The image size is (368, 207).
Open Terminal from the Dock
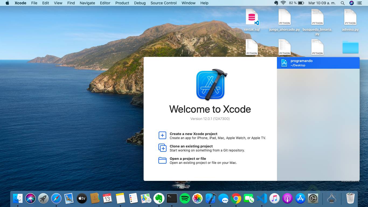pyautogui.click(x=172, y=199)
